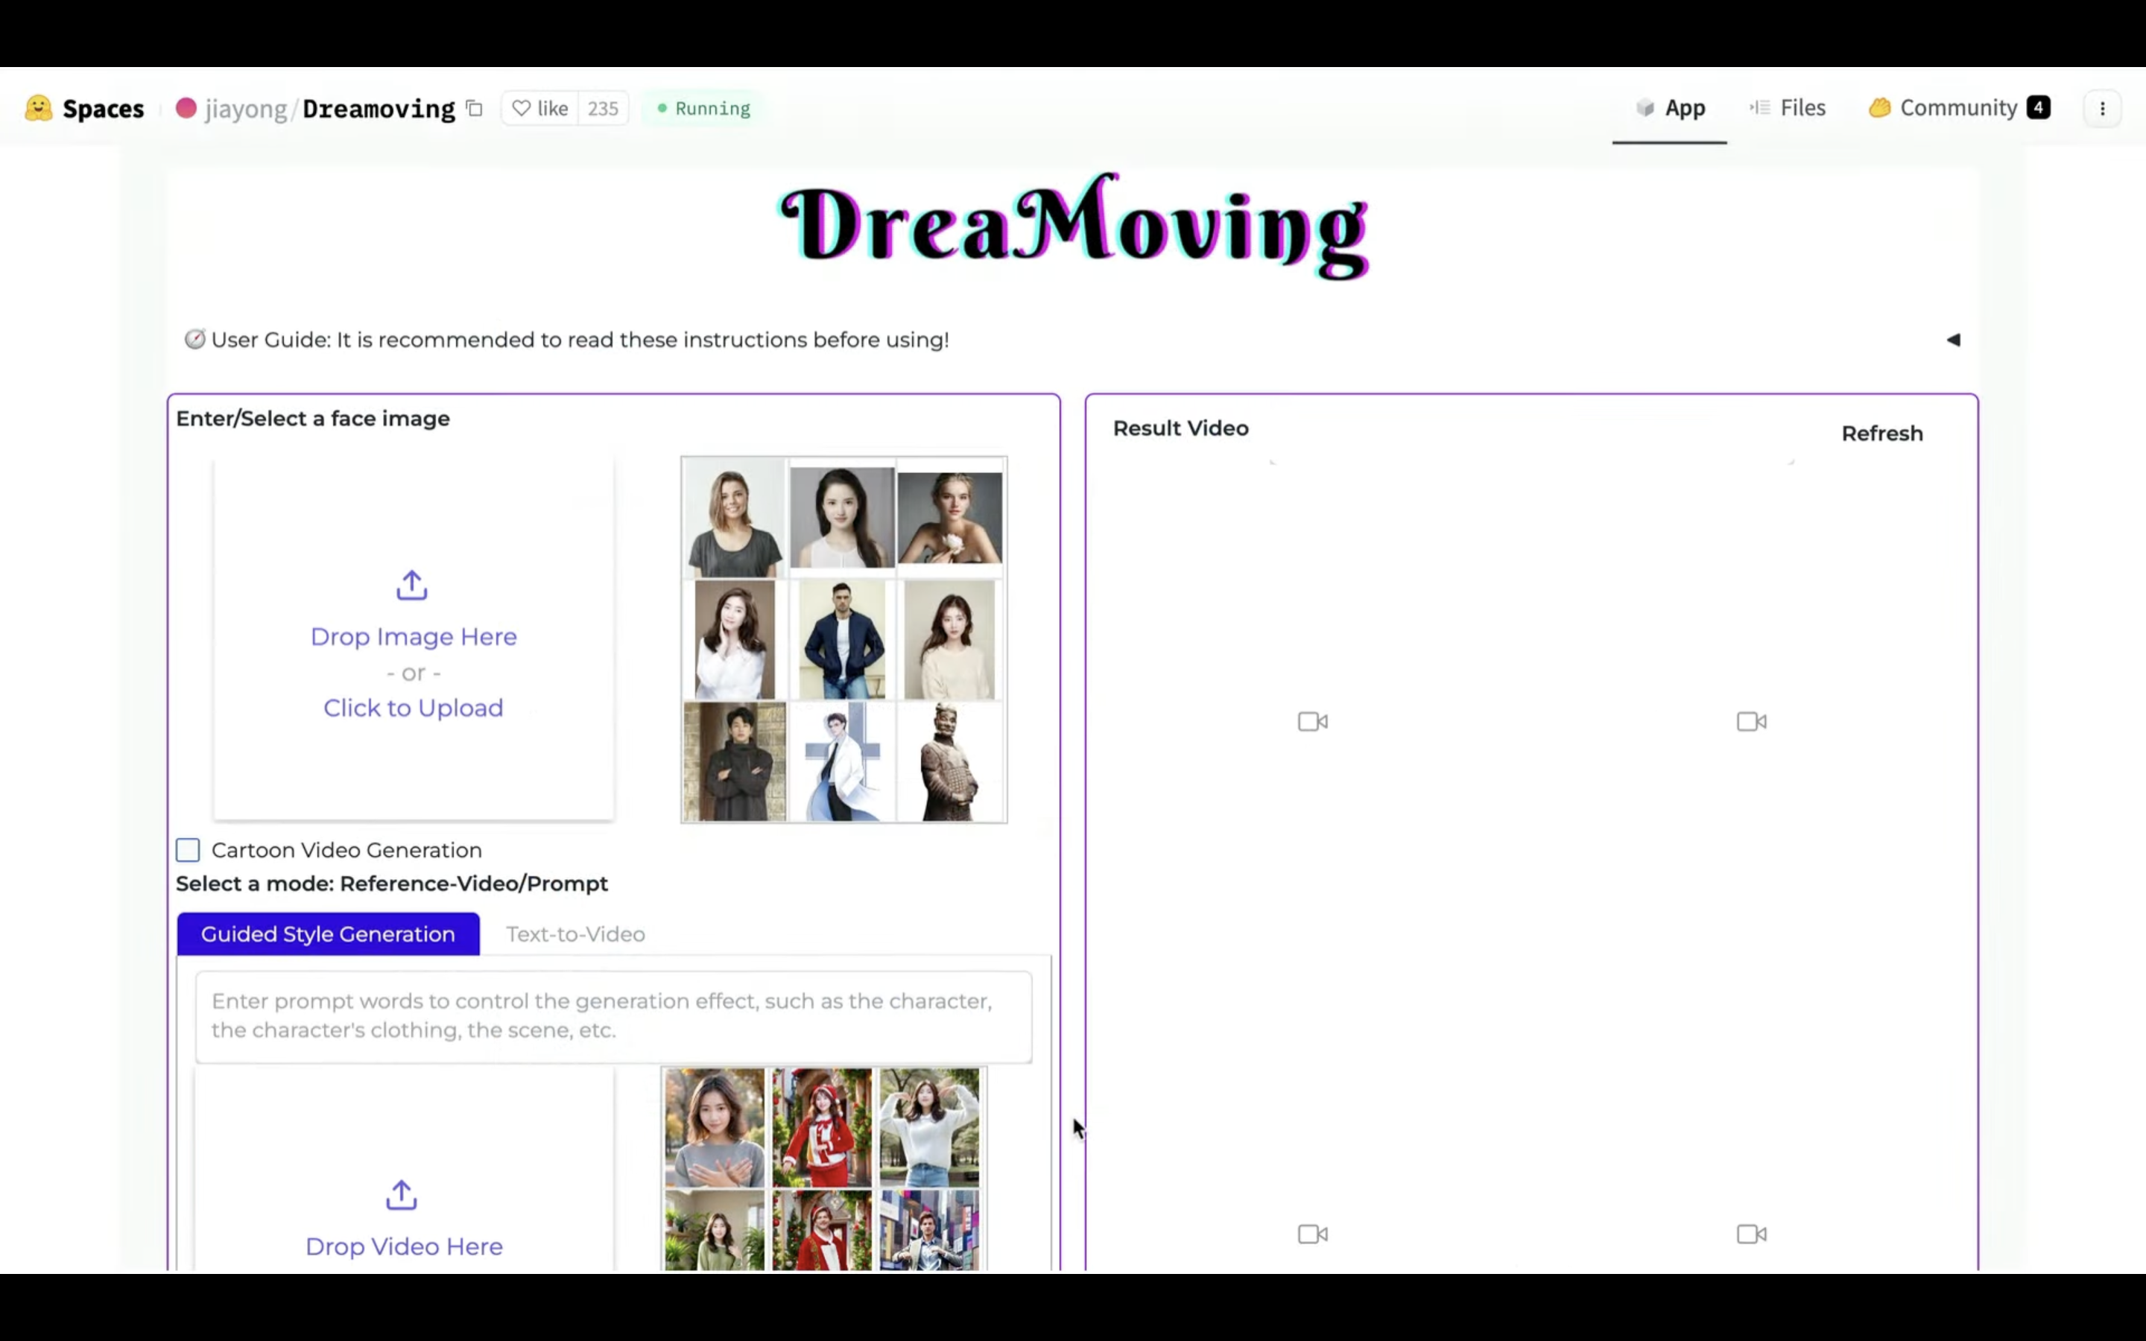This screenshot has width=2146, height=1341.
Task: Open the 235 likes count
Action: [603, 108]
